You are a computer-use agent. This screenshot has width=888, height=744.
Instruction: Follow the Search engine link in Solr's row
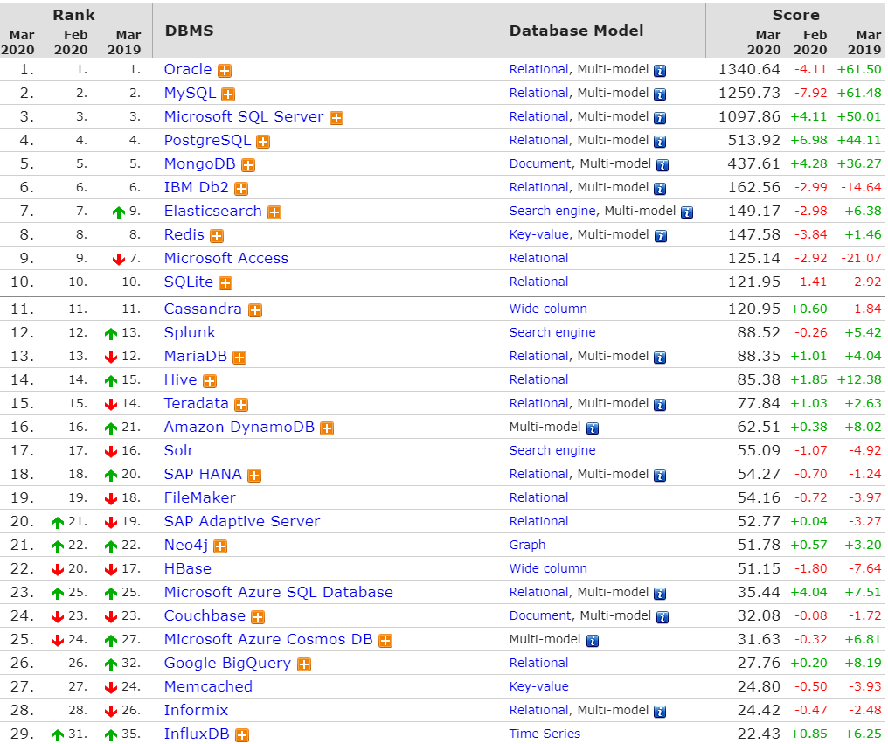[552, 450]
